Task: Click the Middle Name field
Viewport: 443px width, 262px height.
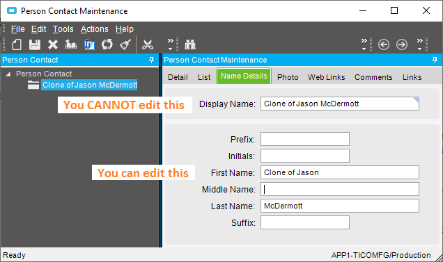Action: [x=340, y=189]
